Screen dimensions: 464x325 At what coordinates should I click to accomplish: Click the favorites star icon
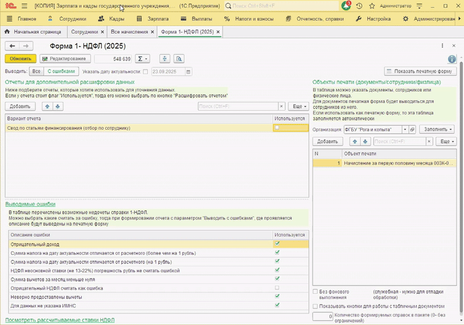pyautogui.click(x=372, y=6)
